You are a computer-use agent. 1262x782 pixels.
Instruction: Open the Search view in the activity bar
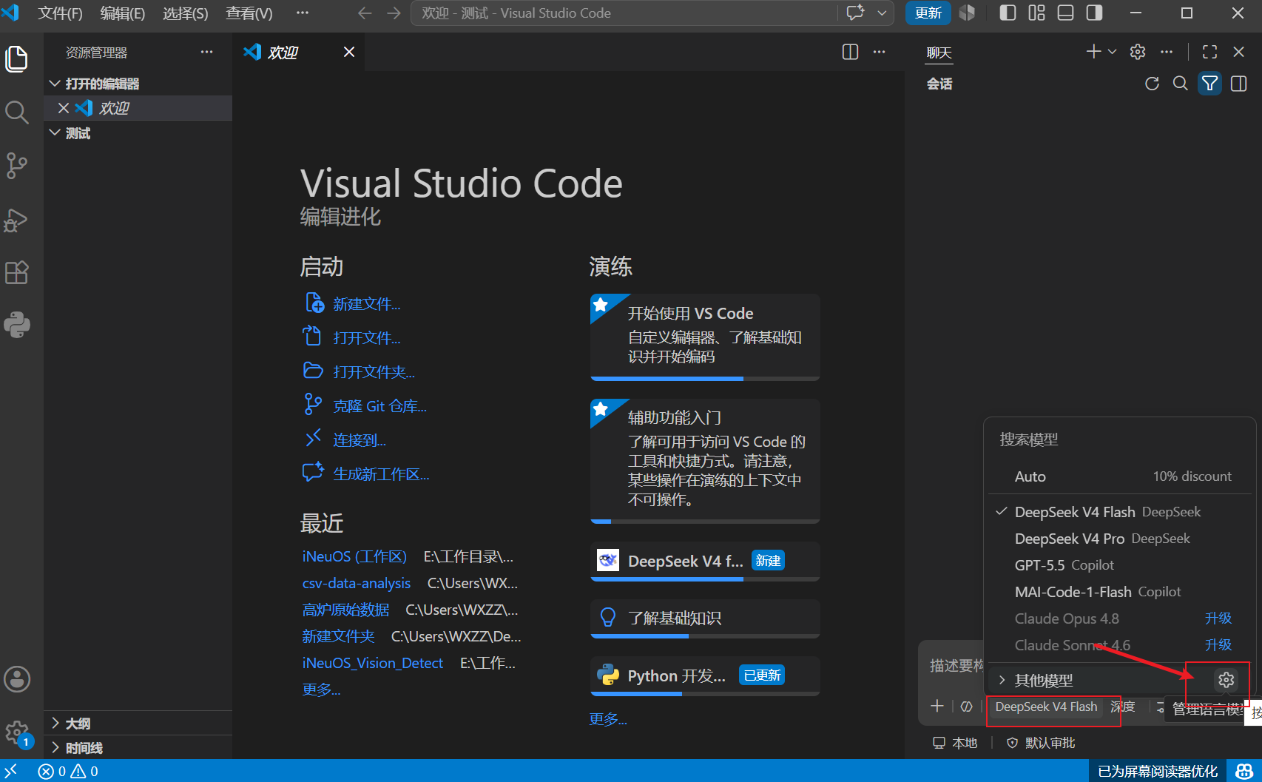17,112
